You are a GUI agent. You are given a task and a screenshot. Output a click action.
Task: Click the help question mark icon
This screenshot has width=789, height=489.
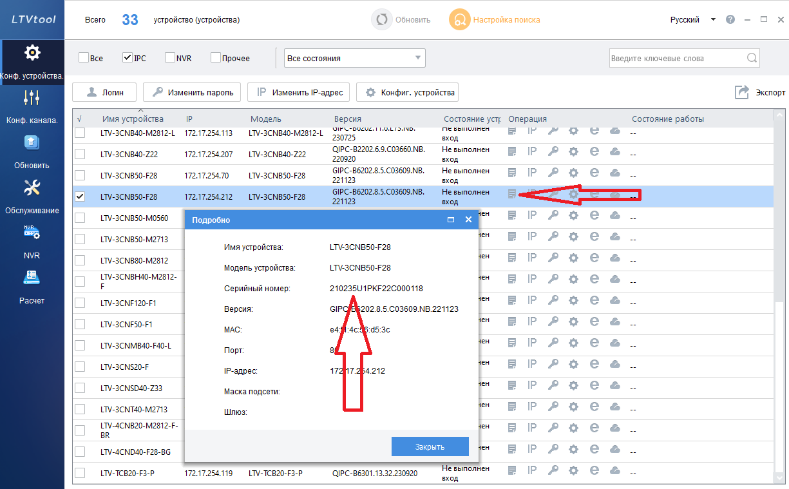(x=730, y=19)
